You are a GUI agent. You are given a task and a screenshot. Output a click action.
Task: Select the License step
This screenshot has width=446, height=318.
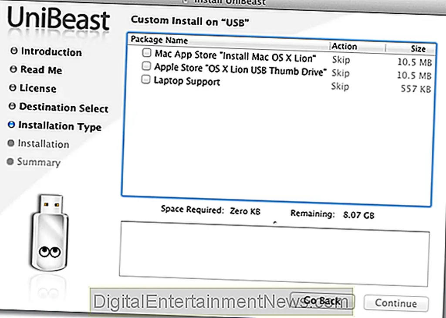tap(37, 88)
